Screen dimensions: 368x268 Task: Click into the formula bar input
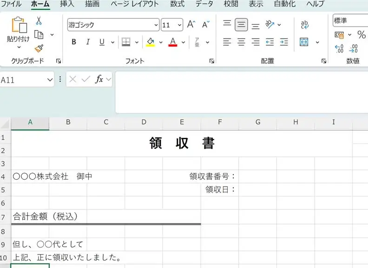click(242, 93)
